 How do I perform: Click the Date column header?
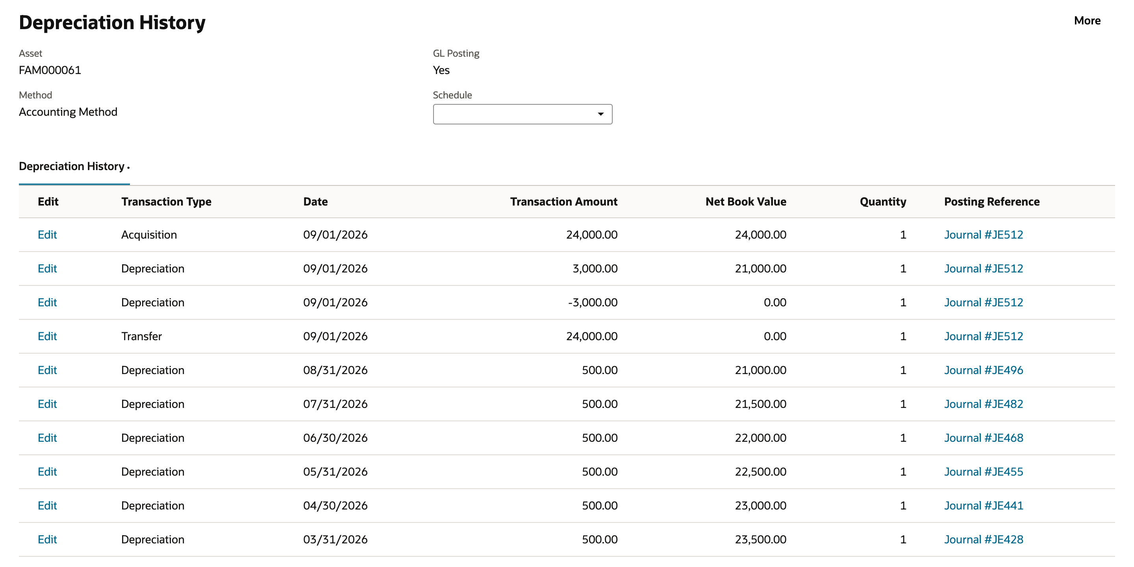point(315,202)
